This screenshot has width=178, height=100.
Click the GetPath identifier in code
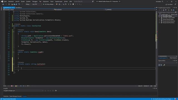(x=40, y=64)
